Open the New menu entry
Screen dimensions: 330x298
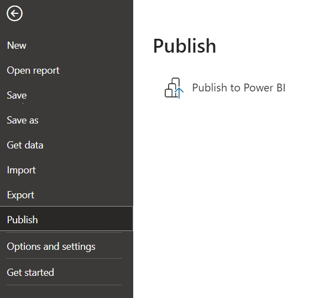(x=66, y=45)
